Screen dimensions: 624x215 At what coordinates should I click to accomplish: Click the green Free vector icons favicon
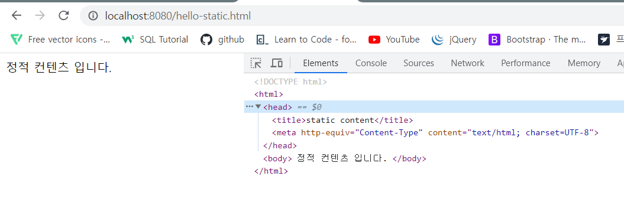[17, 40]
